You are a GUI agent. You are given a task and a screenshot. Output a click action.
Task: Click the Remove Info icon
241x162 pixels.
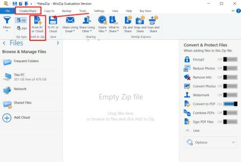tap(187, 77)
